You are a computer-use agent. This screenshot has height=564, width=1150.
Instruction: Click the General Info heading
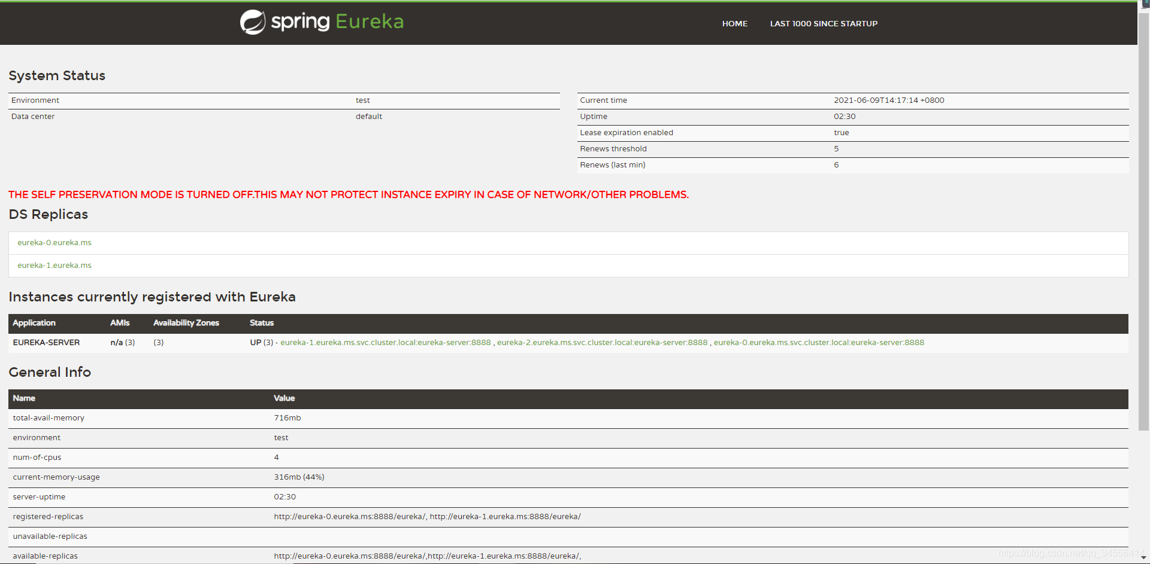(50, 372)
